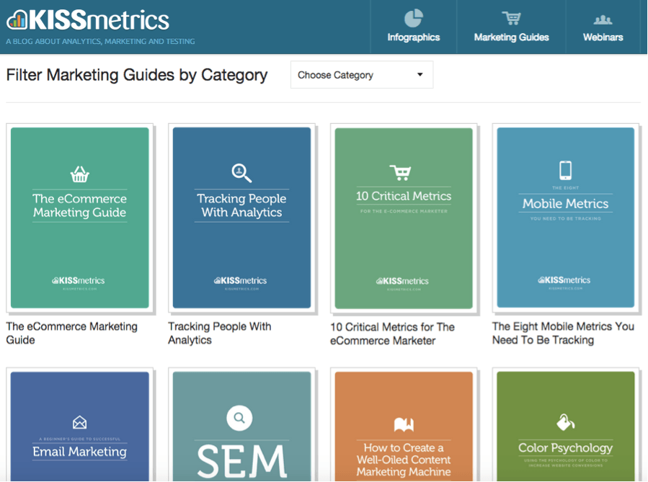Screen dimensions: 648x482
Task: Click the KISSmetrics blog title wordmark
Action: (99, 20)
